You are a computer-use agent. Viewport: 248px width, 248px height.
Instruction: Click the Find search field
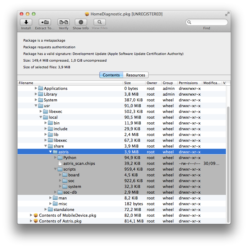tap(207, 22)
